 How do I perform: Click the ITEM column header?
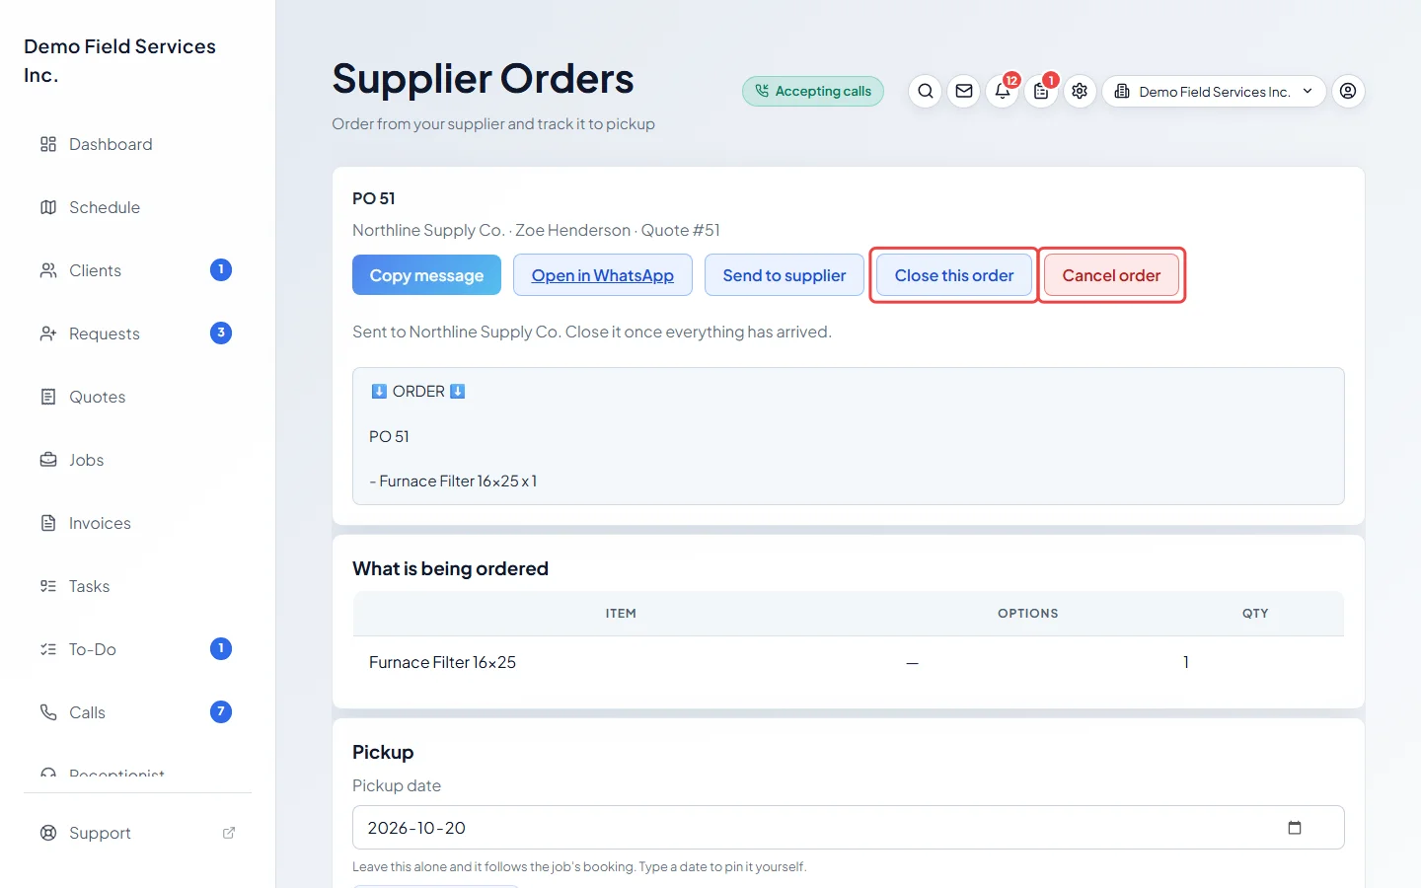(x=621, y=614)
